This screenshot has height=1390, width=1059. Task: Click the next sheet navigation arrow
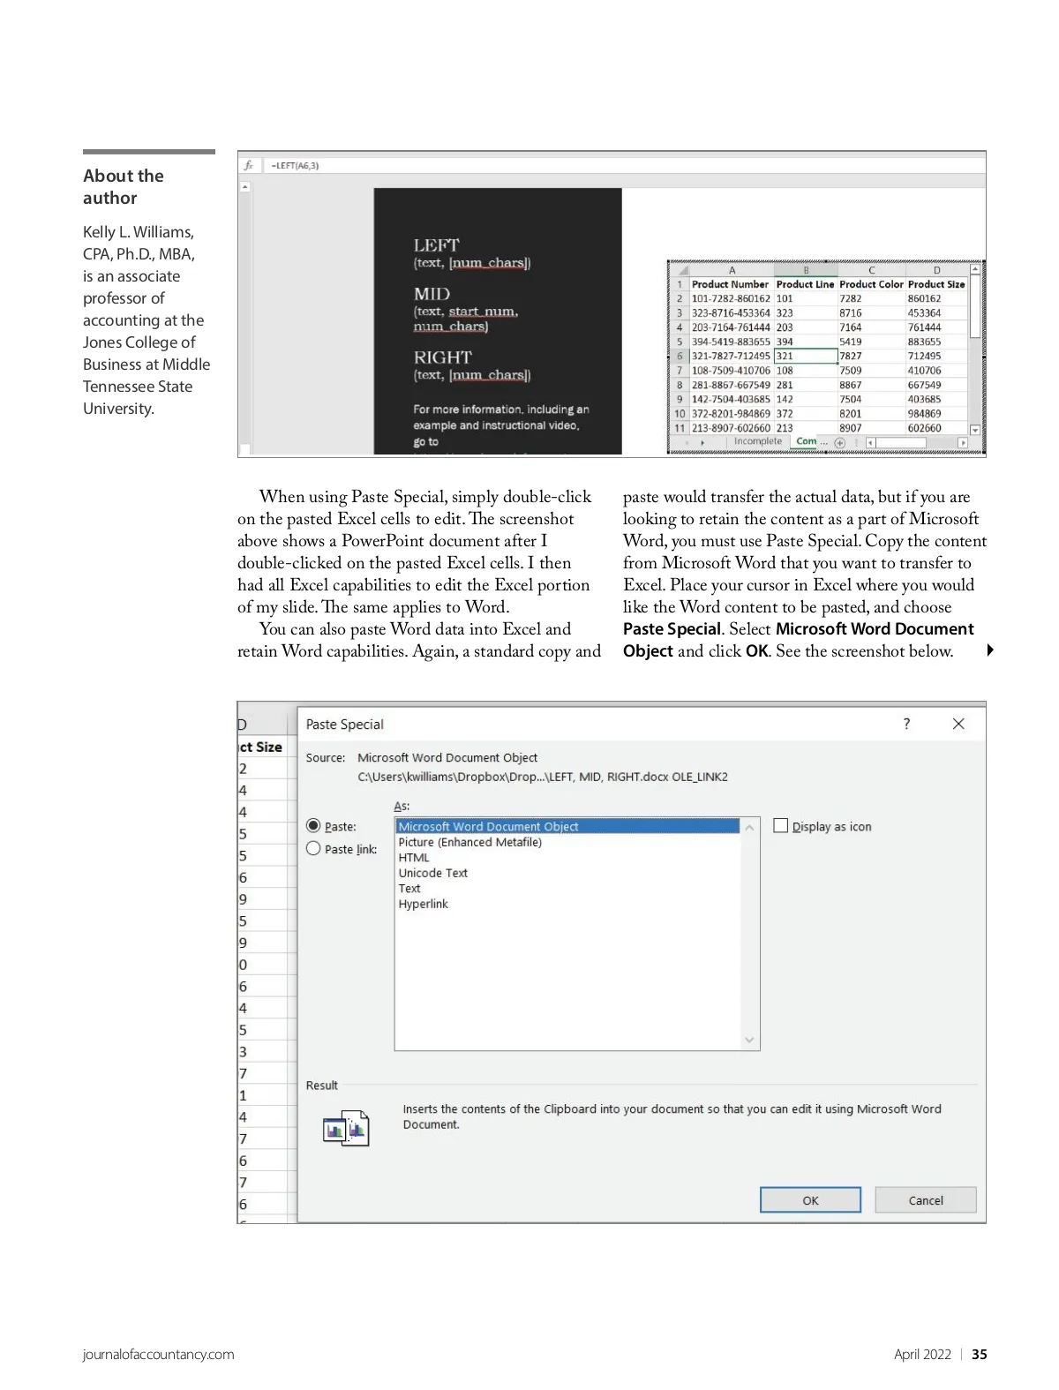coord(702,442)
